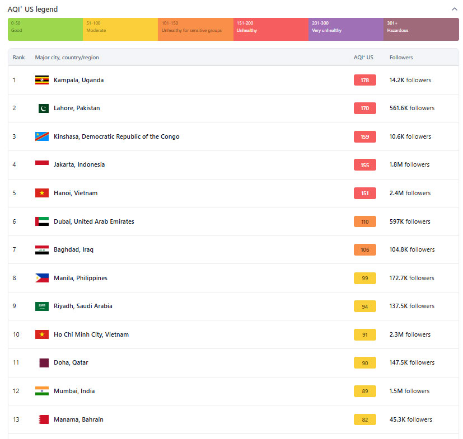
Task: Click the UAE flag icon beside Dubai
Action: click(x=41, y=221)
